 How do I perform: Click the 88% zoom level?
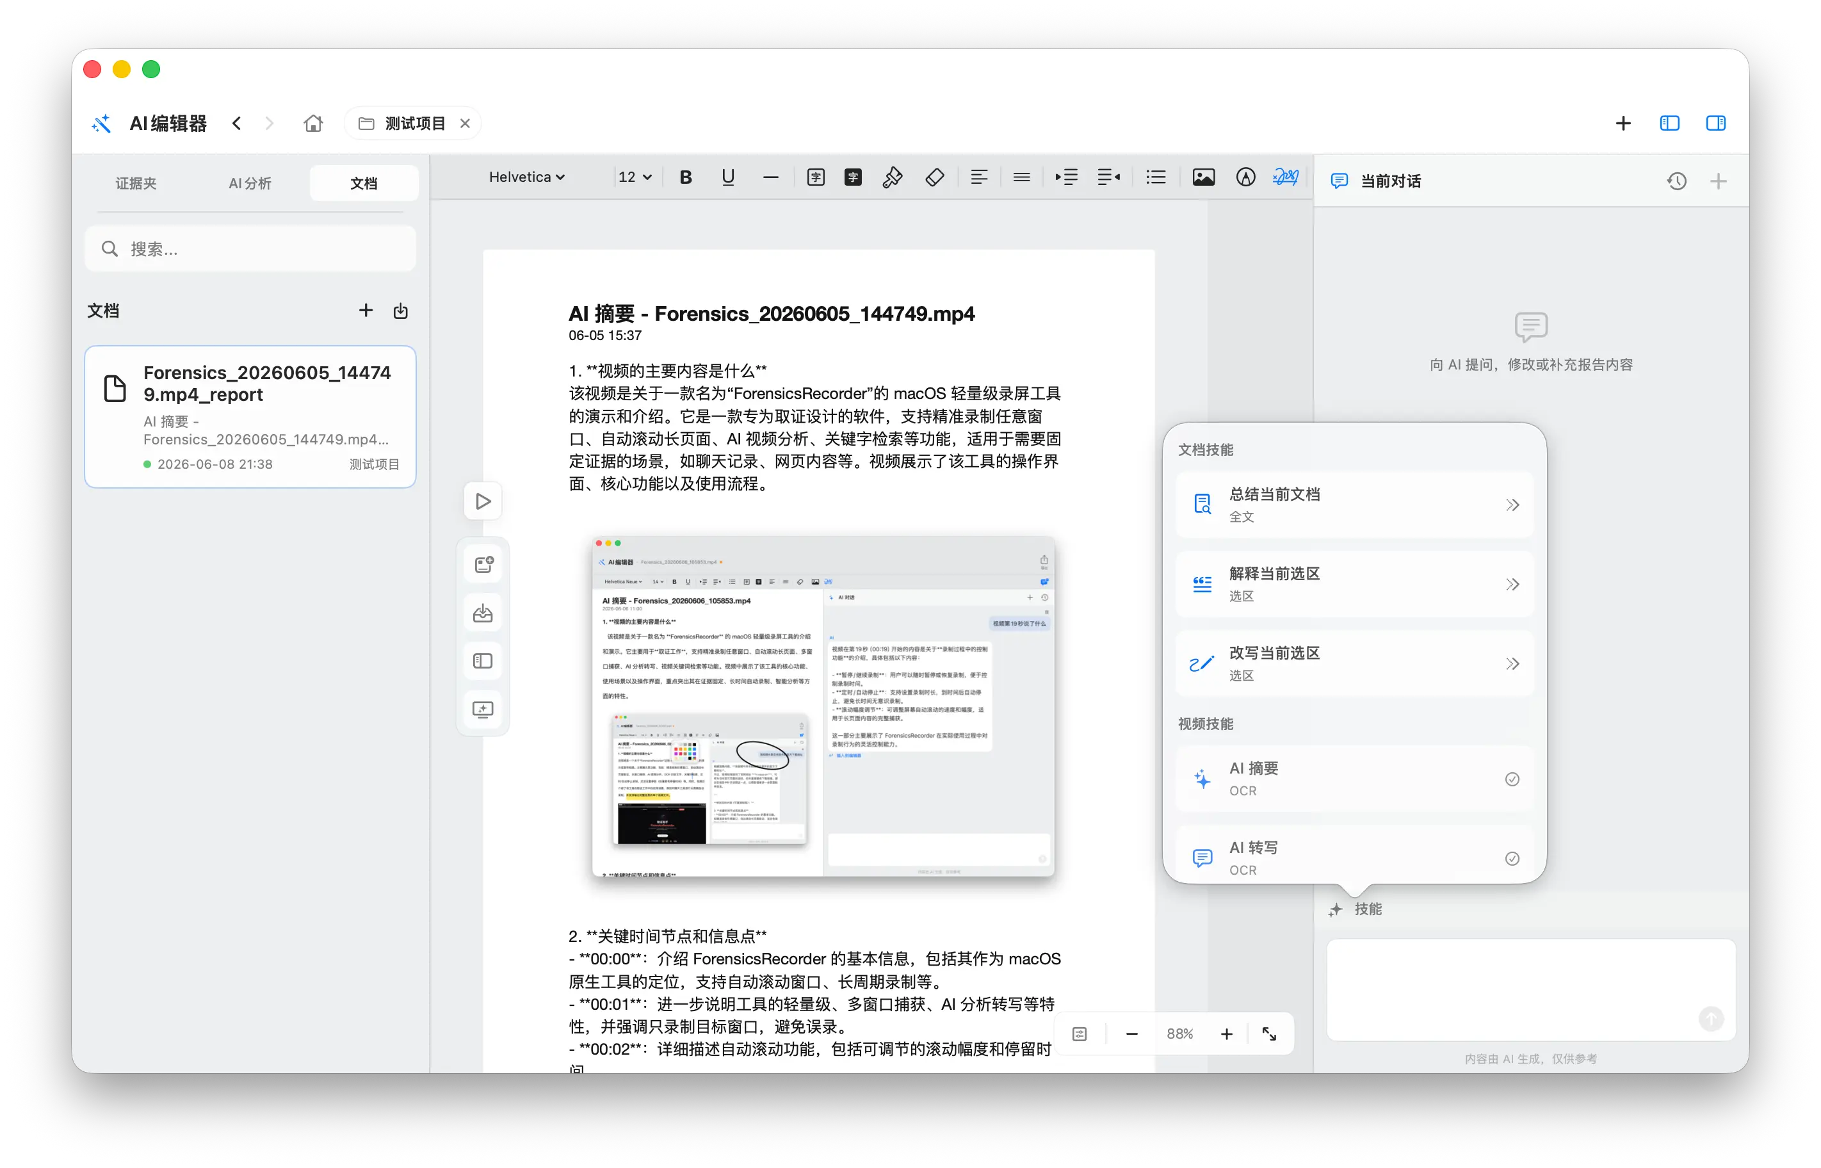[1179, 1033]
